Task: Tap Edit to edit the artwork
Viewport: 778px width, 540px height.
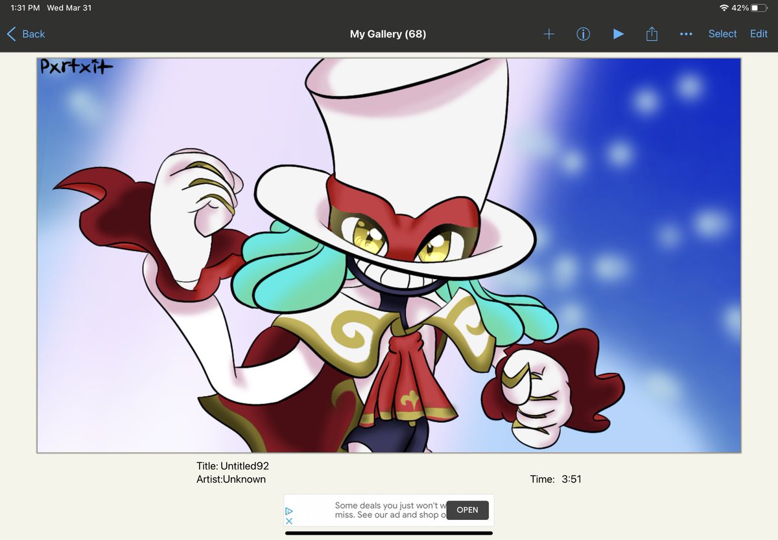Action: click(x=759, y=34)
